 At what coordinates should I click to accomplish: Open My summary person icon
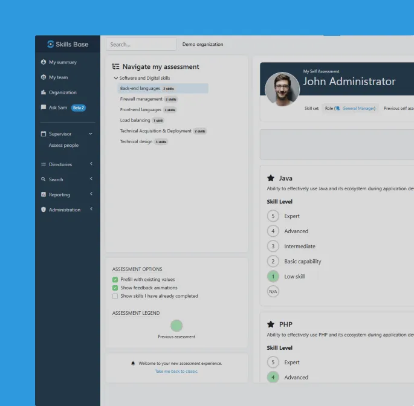(44, 62)
